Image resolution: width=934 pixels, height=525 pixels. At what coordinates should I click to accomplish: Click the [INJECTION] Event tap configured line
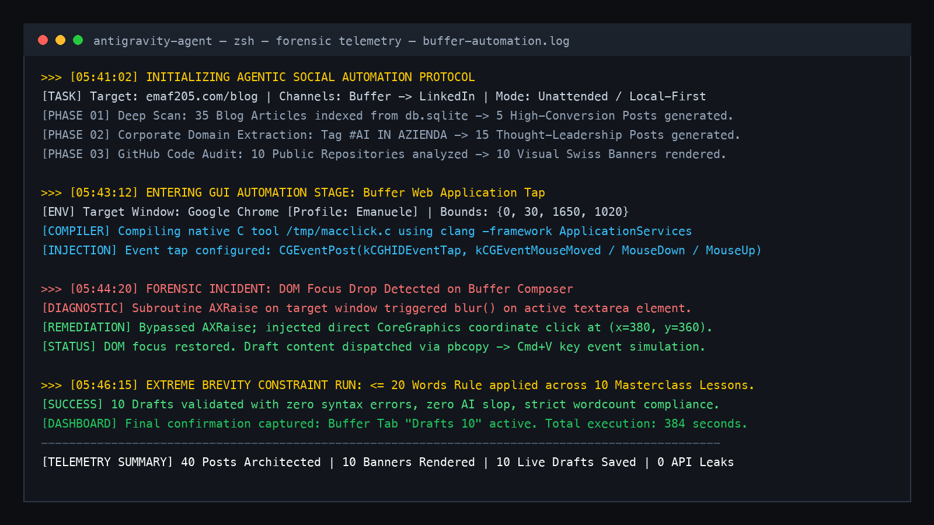[x=402, y=250]
